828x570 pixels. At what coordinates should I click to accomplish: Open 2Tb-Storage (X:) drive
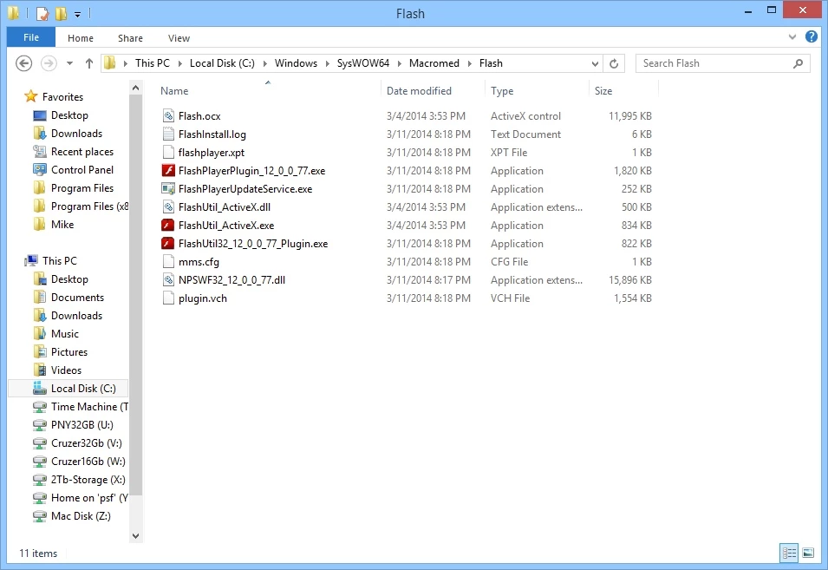click(x=79, y=480)
